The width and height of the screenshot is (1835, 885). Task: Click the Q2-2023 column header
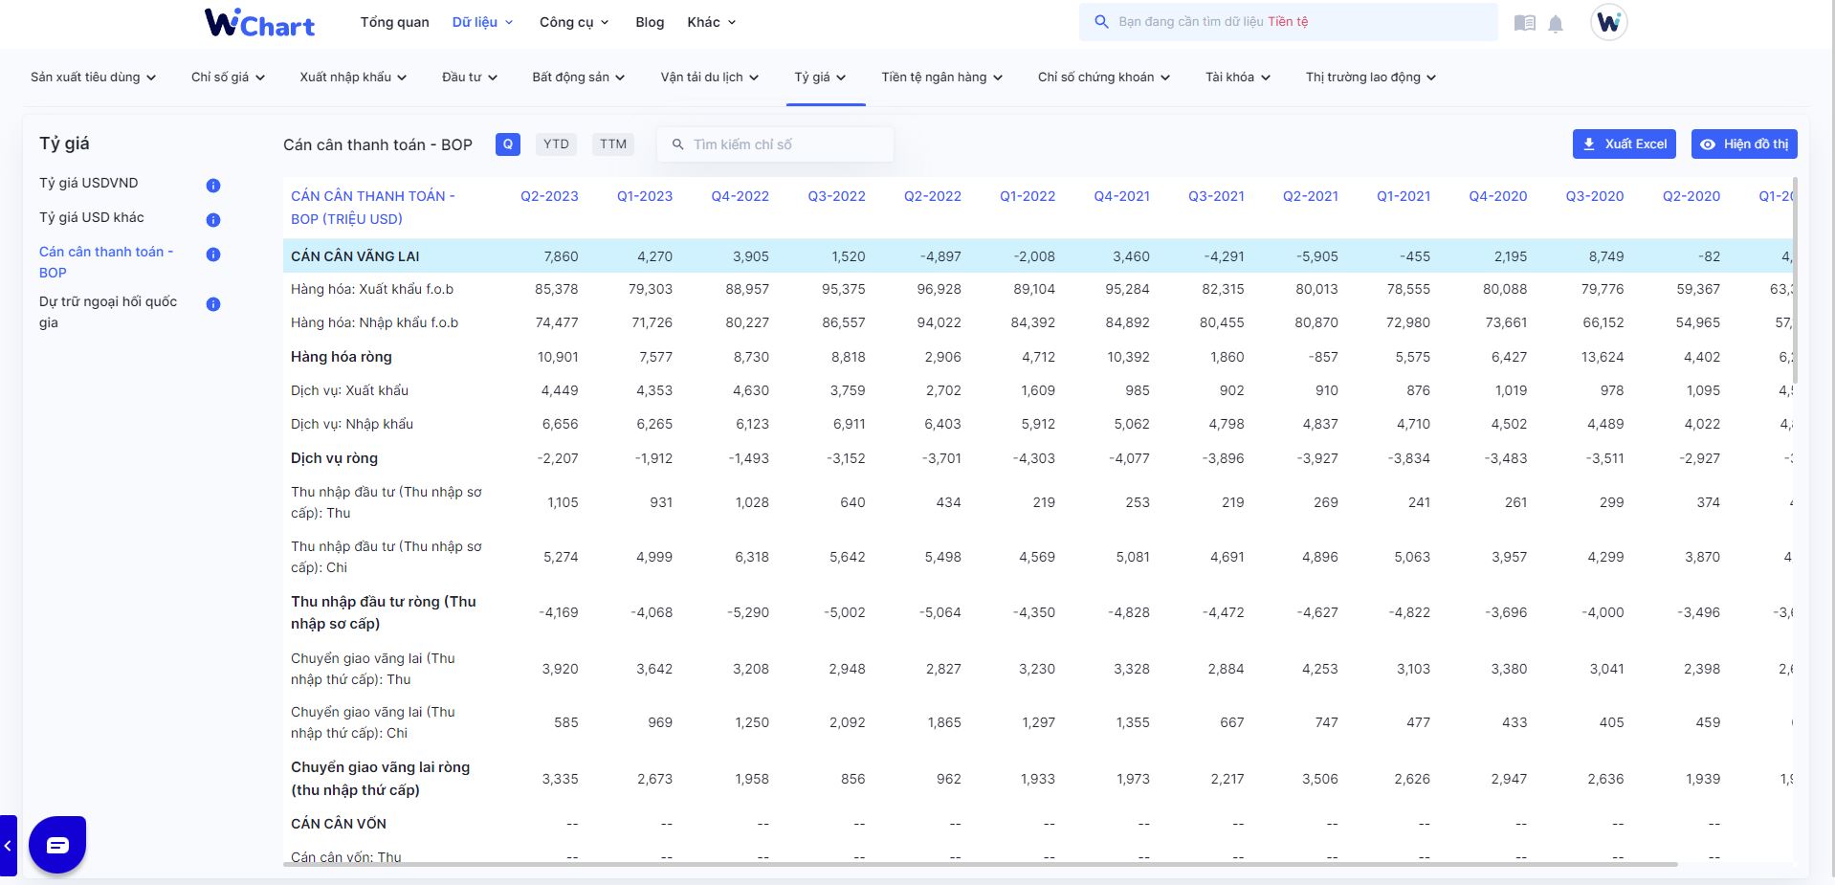point(549,196)
